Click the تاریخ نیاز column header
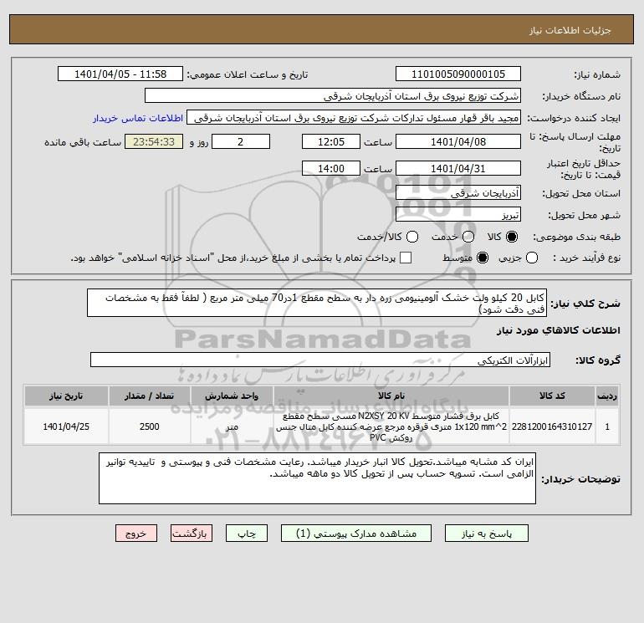644x623 pixels. point(66,396)
